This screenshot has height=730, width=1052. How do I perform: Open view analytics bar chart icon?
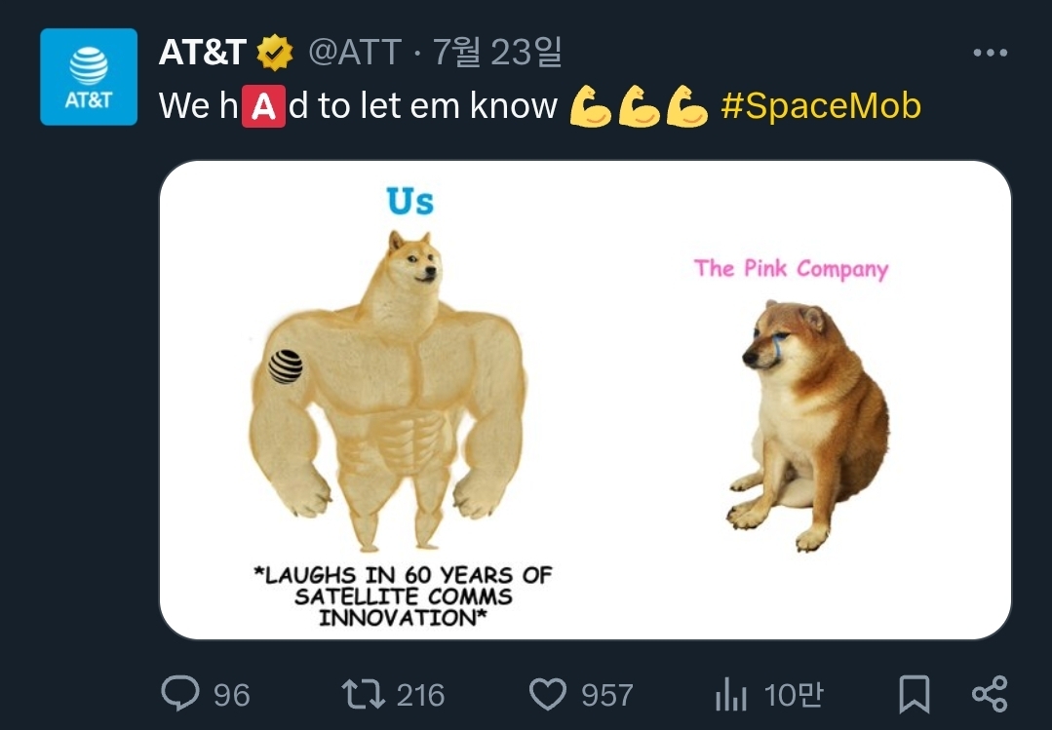pyautogui.click(x=730, y=694)
